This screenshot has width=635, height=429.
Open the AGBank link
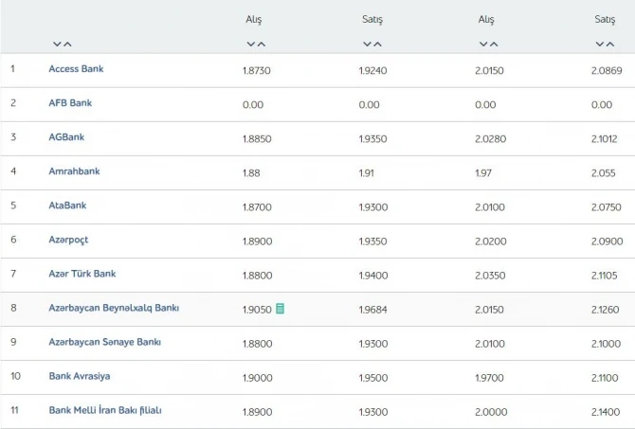66,136
